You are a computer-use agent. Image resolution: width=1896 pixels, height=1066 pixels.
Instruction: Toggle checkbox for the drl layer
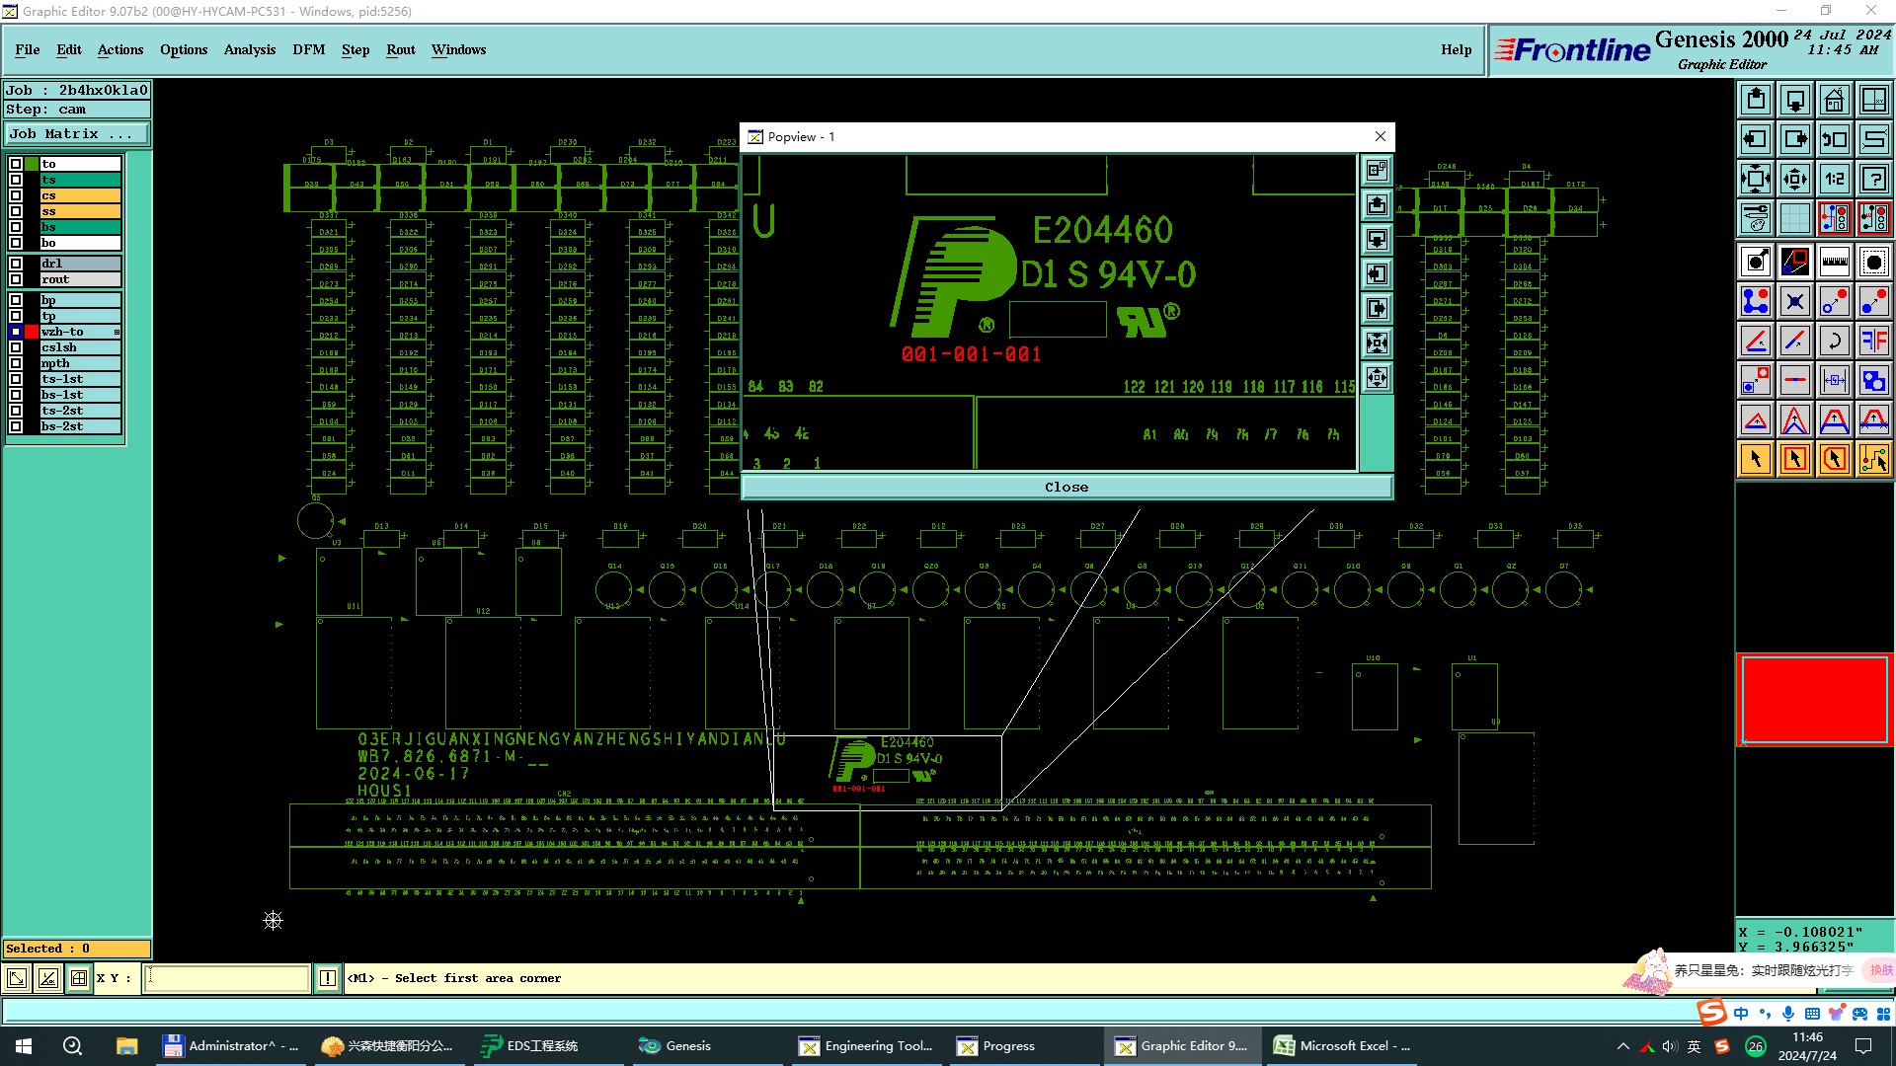click(16, 264)
